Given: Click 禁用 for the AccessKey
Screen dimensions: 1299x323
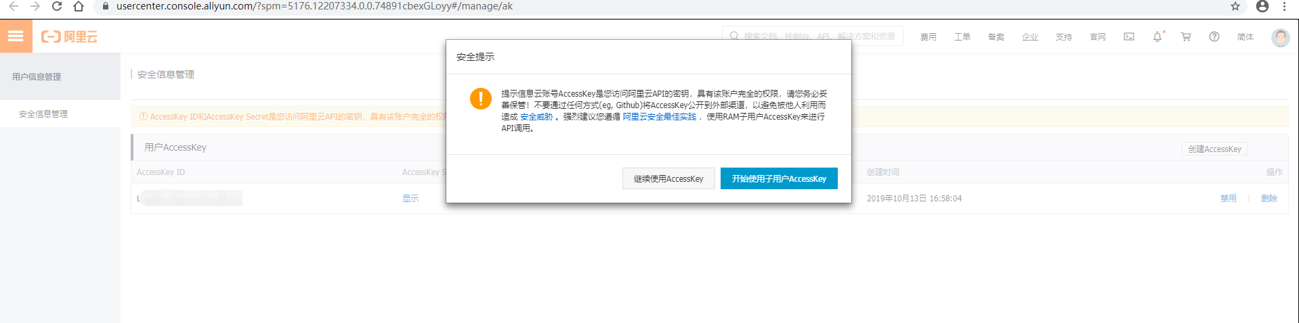Looking at the screenshot, I should [x=1229, y=199].
